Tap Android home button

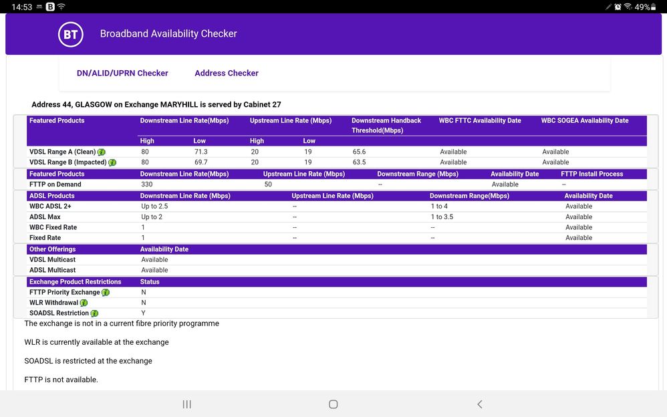pyautogui.click(x=333, y=404)
